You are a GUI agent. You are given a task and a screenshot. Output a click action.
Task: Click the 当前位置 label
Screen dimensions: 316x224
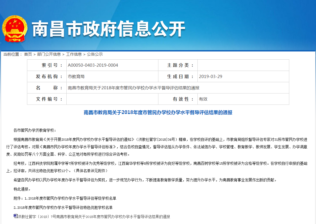pos(13,54)
